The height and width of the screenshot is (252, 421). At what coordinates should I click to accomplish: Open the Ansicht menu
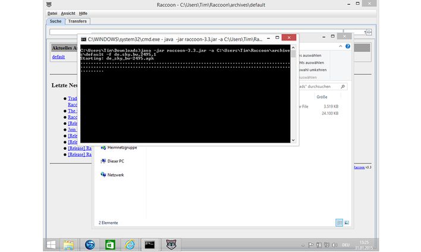[x=68, y=13]
